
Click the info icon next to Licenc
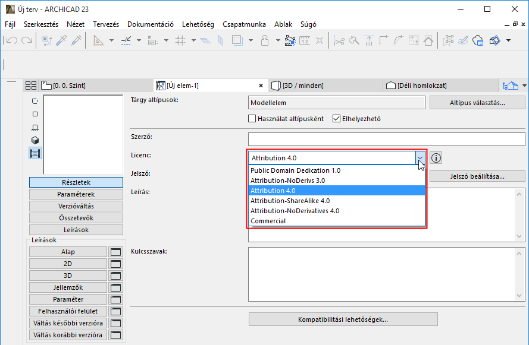click(436, 157)
